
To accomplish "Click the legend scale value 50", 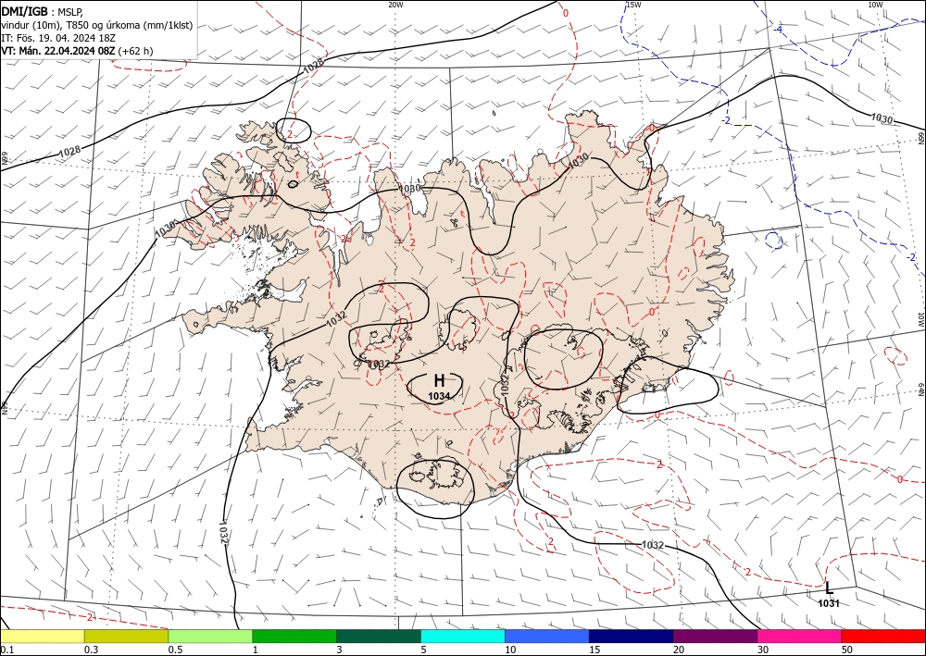I will pos(846,650).
